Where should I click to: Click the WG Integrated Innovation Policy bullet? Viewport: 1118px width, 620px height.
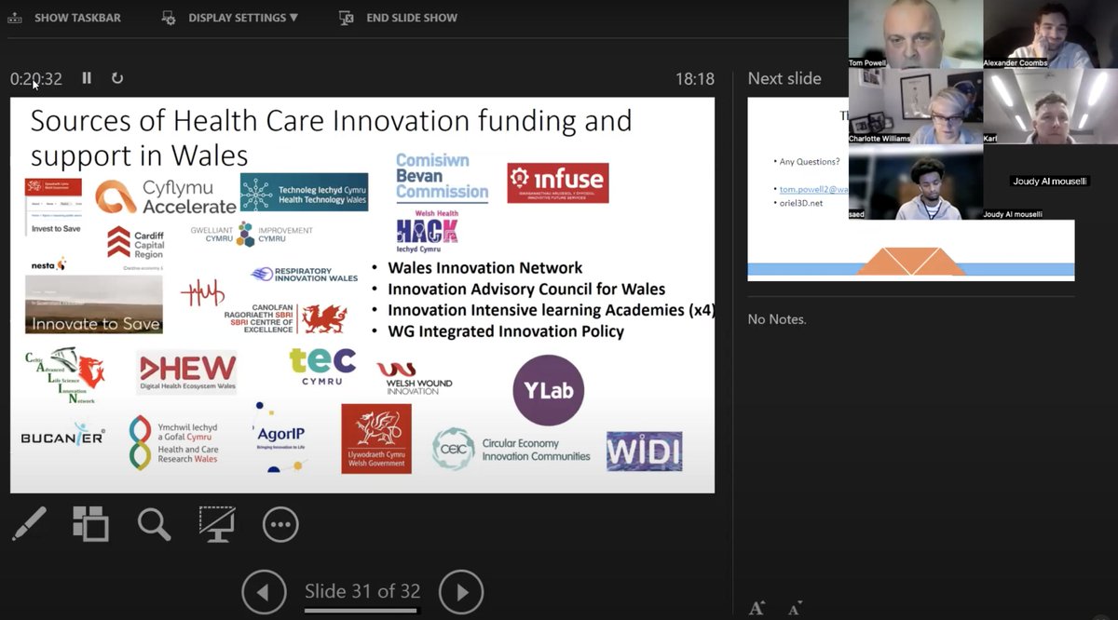506,331
